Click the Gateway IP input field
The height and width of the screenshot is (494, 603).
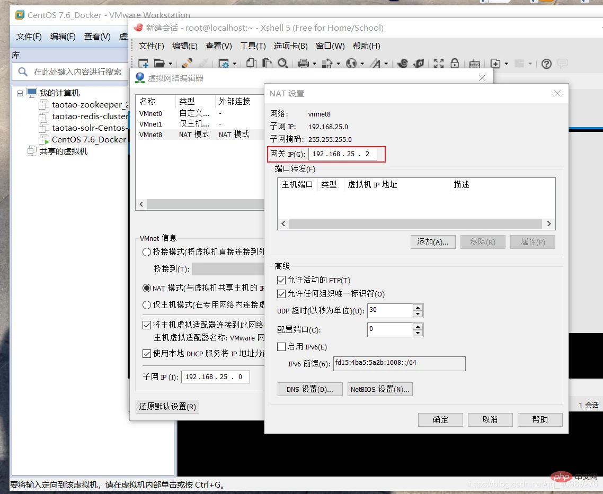click(342, 154)
